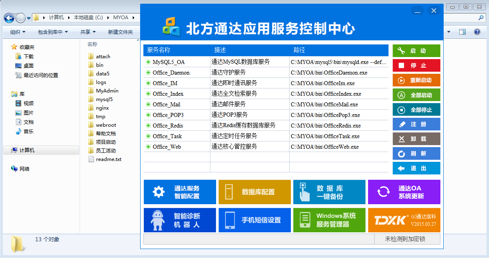The image size is (489, 258).
Task: Expand the MYOA breadcrumb arrow in address bar
Action: [x=134, y=18]
